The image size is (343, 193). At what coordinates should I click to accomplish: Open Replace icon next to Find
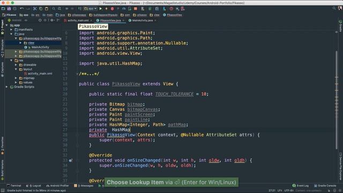click(59, 9)
